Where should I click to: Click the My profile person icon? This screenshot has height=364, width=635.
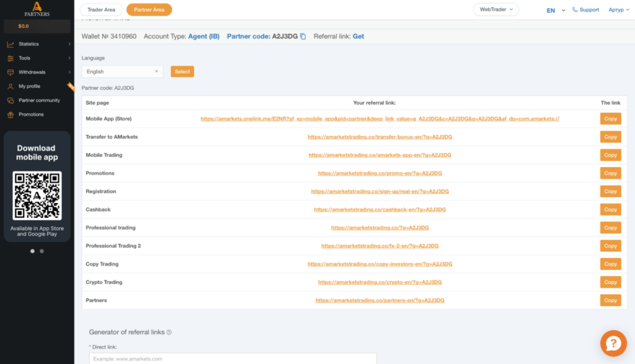[11, 87]
